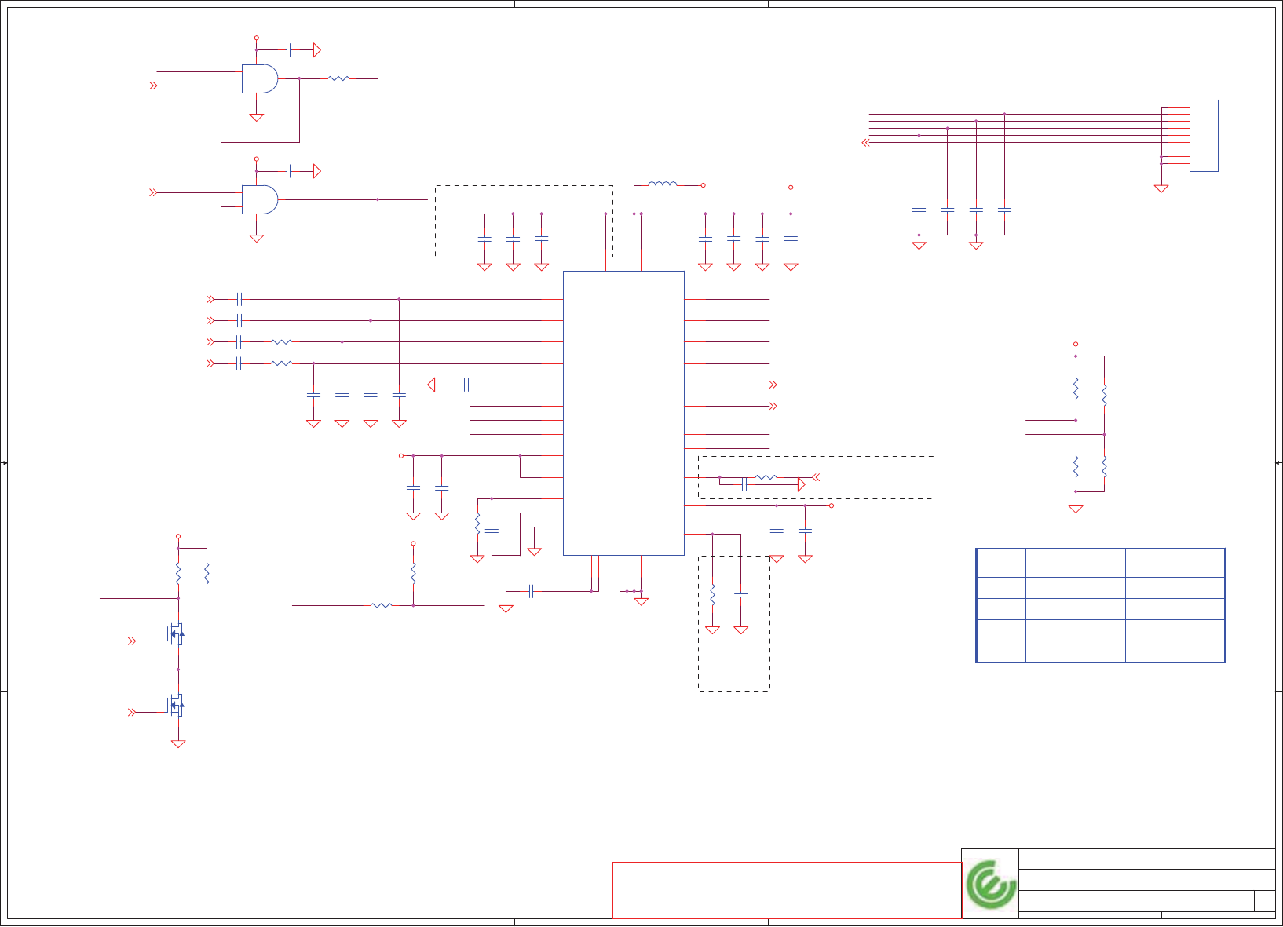The height and width of the screenshot is (927, 1283).
Task: Select the upper MOSFET transistor symbol
Action: click(177, 633)
